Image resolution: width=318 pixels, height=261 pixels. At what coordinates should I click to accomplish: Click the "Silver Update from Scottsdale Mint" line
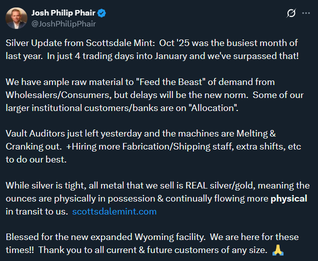(x=80, y=43)
